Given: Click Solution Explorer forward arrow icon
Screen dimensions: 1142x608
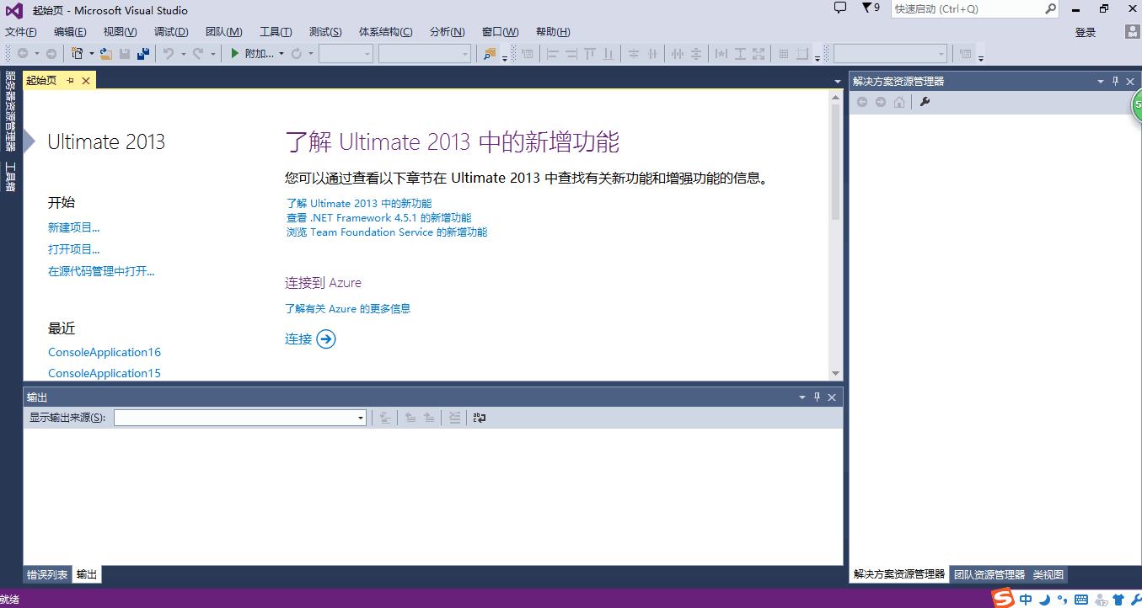Looking at the screenshot, I should 881,102.
